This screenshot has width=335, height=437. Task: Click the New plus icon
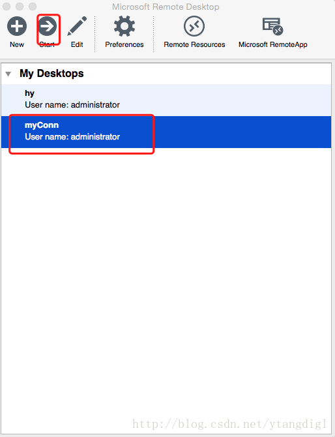pyautogui.click(x=17, y=26)
